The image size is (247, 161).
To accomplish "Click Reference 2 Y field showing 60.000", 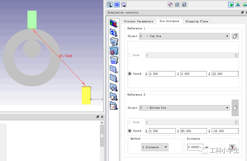I will click(194, 131).
